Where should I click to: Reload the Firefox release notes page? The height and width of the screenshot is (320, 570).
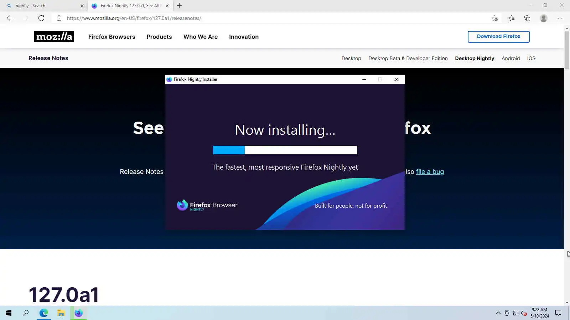(x=41, y=18)
